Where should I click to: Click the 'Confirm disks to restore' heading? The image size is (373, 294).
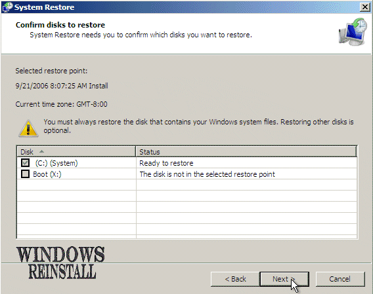click(60, 25)
